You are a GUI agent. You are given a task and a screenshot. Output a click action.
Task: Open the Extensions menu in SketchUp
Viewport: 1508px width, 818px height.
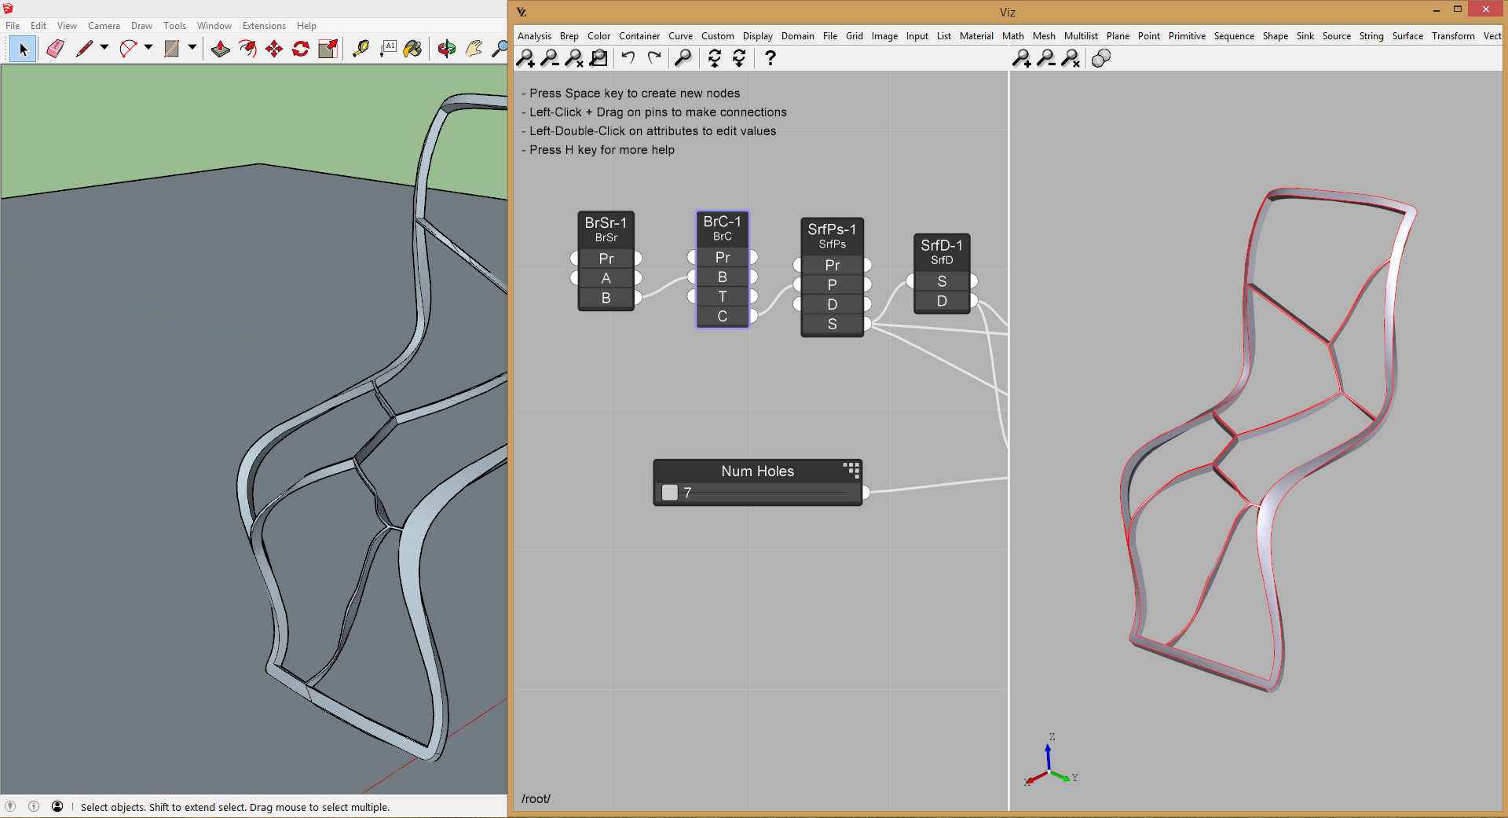tap(264, 26)
